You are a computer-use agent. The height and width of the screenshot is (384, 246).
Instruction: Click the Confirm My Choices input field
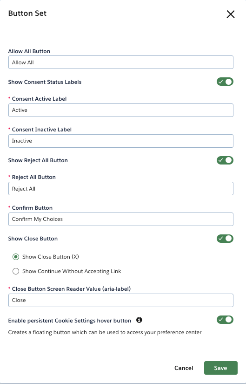pos(121,219)
